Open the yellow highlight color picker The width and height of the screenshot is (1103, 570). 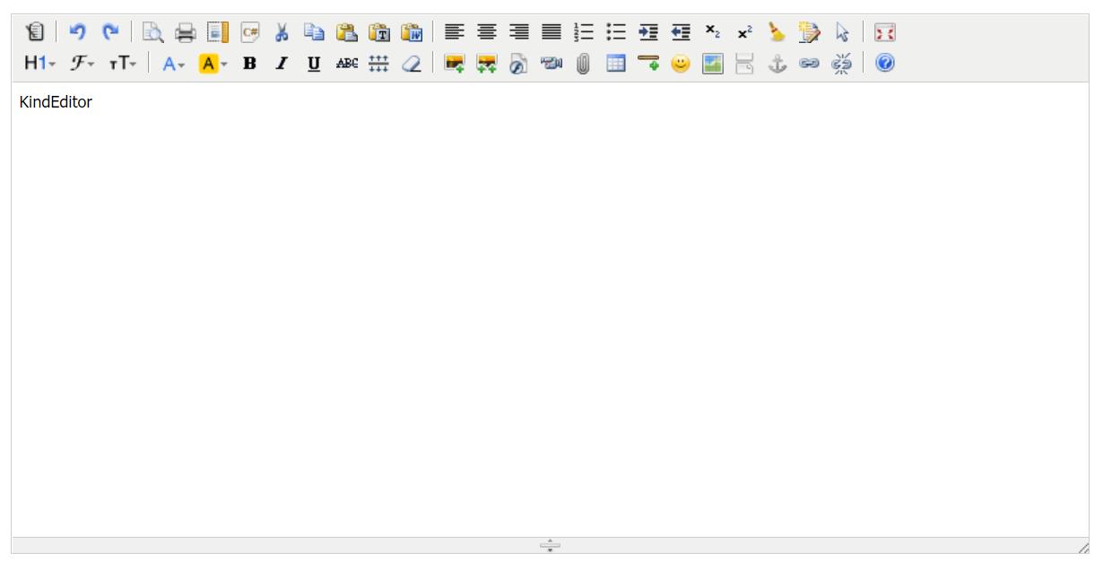tap(213, 64)
